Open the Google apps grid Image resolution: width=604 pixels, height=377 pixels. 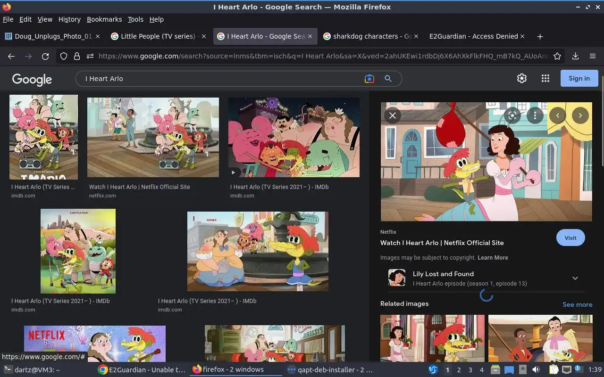(x=545, y=78)
